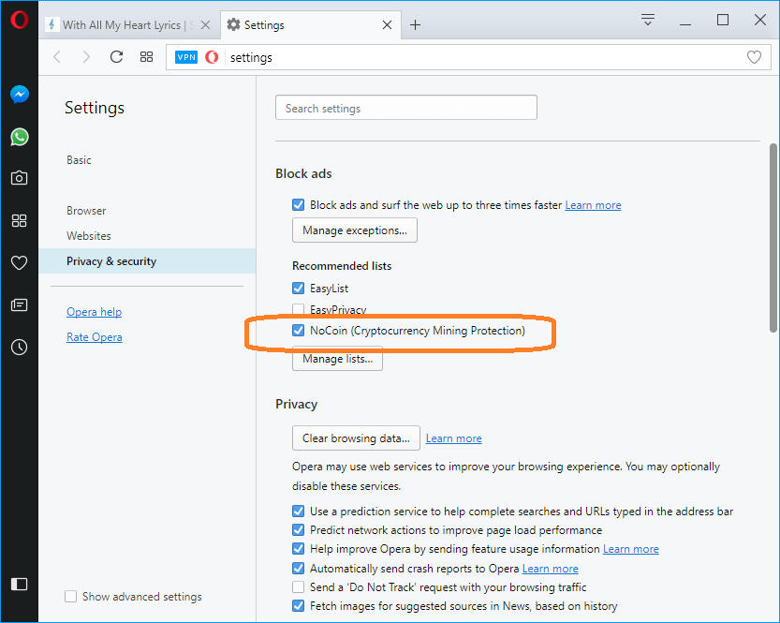Close the Settings tab

[387, 25]
